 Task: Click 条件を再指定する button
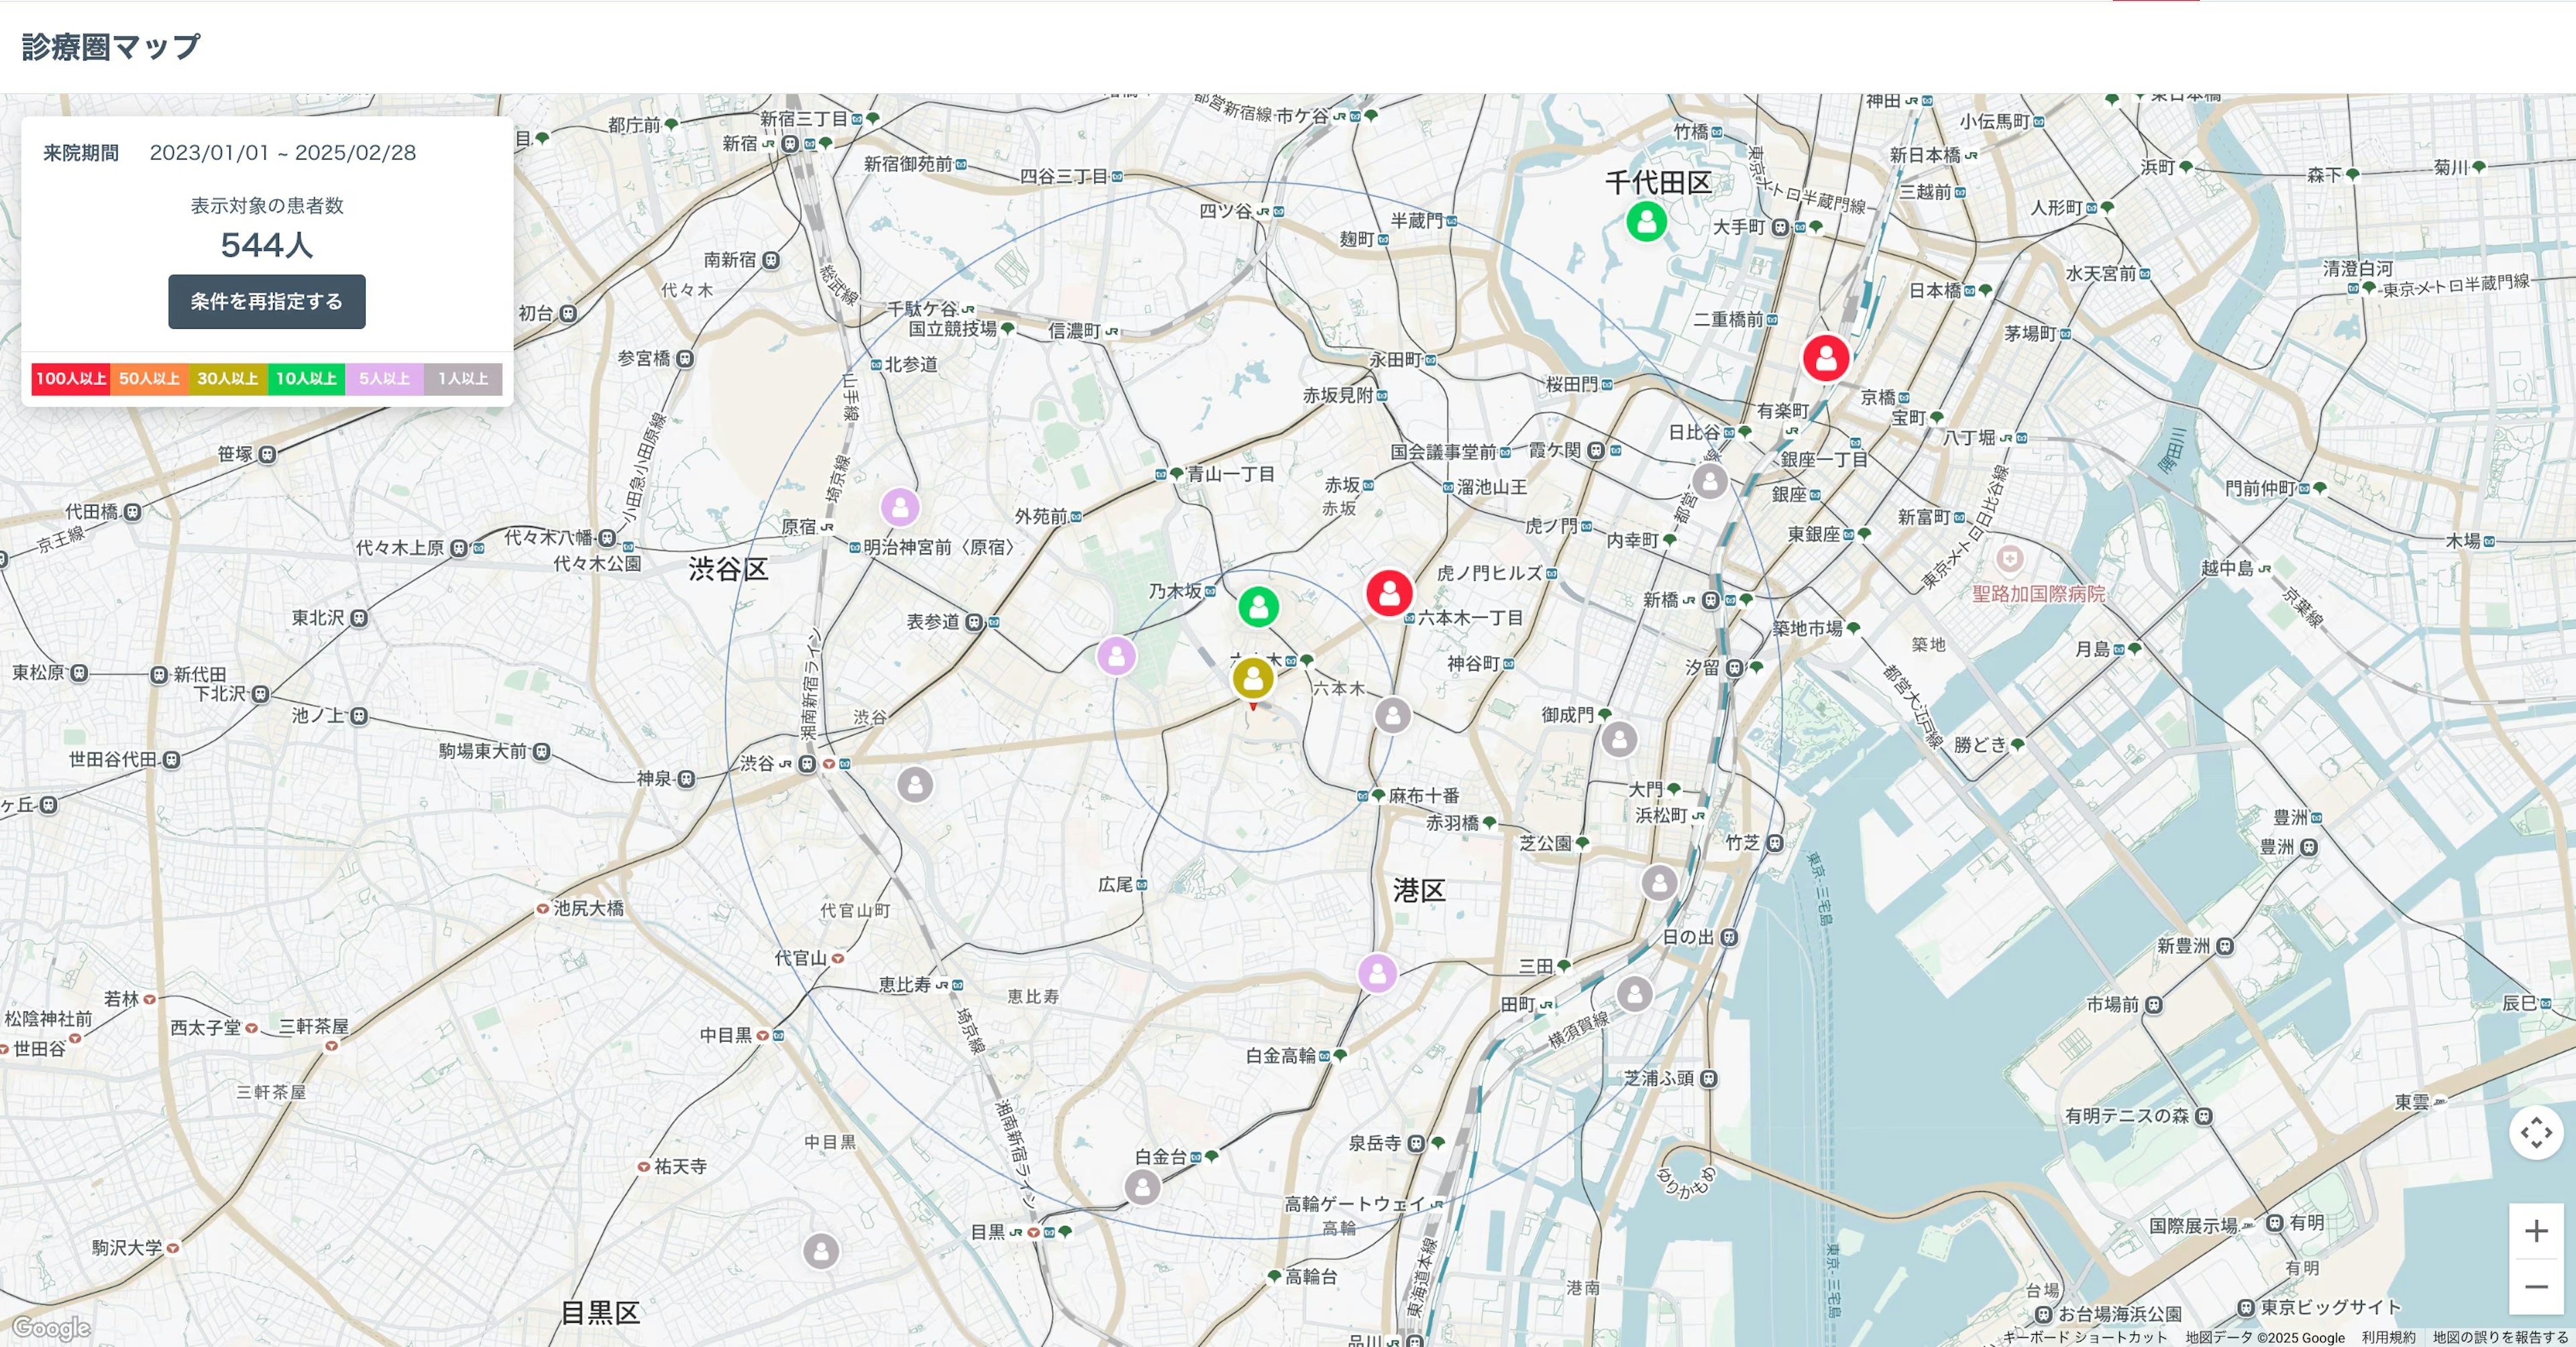[266, 301]
